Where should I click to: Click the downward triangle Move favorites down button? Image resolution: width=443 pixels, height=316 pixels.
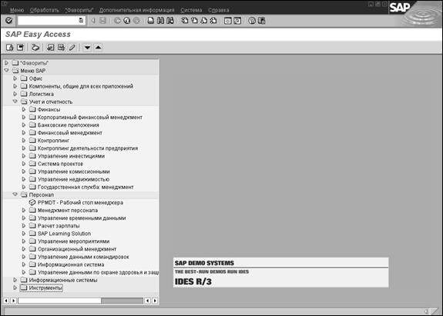[87, 48]
